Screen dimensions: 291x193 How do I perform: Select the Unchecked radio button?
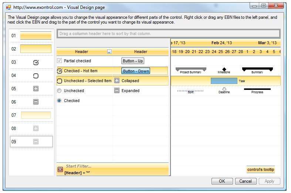[x=60, y=91]
